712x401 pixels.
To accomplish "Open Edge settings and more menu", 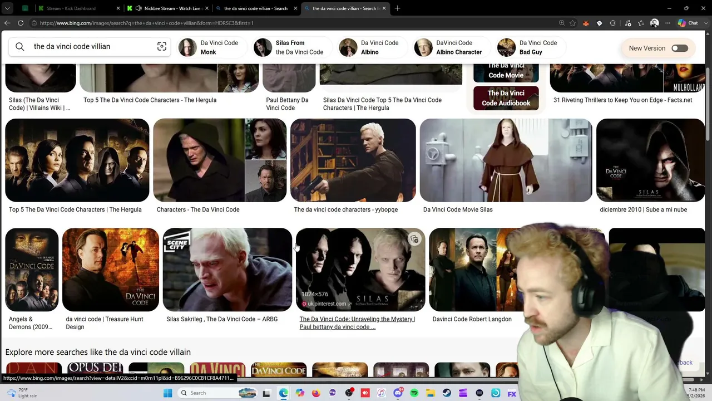I will [x=667, y=23].
